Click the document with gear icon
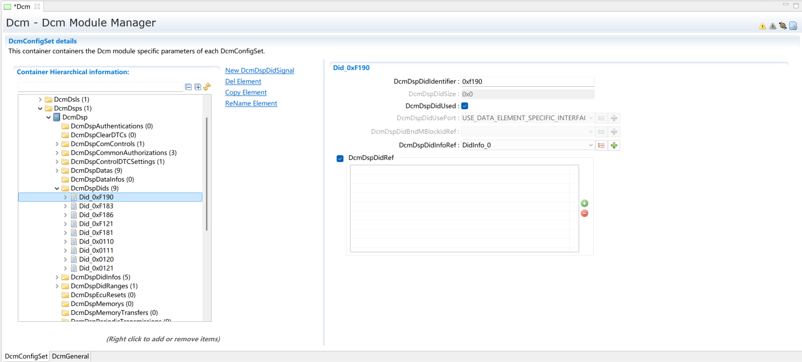Image resolution: width=802 pixels, height=362 pixels. coord(793,26)
